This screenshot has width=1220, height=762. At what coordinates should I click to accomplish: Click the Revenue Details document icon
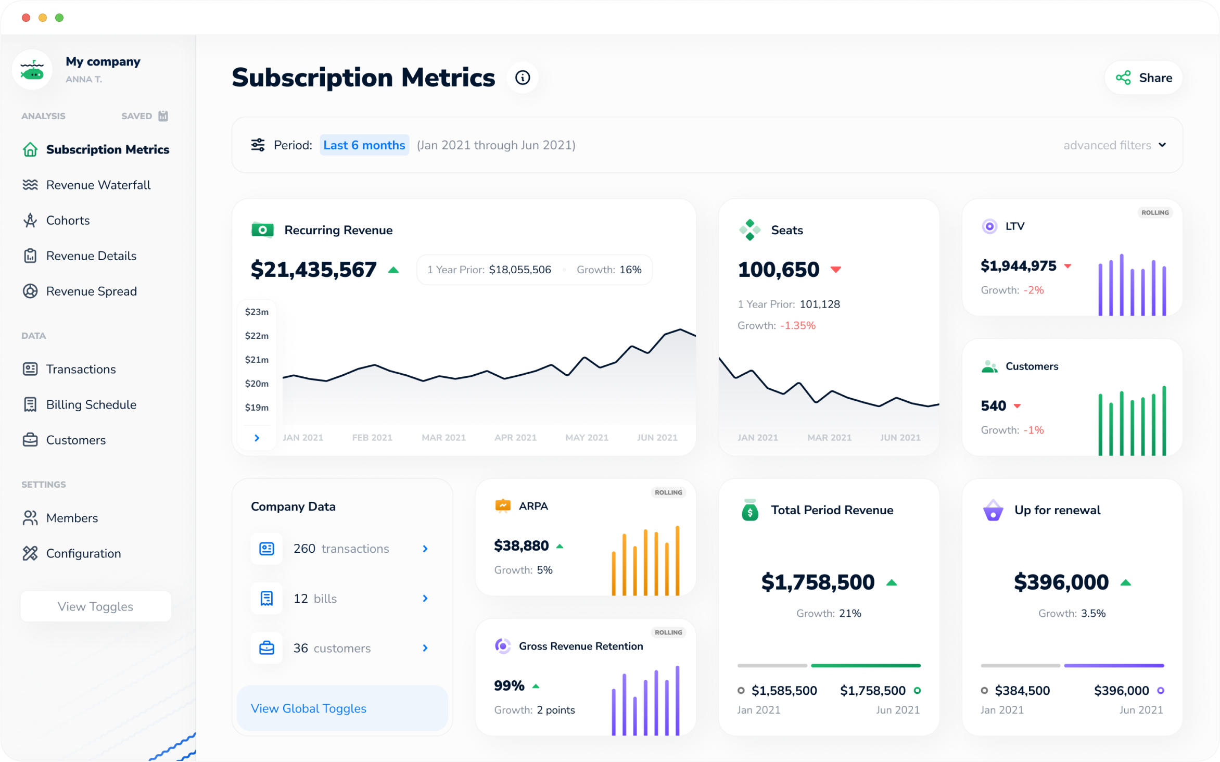click(30, 256)
